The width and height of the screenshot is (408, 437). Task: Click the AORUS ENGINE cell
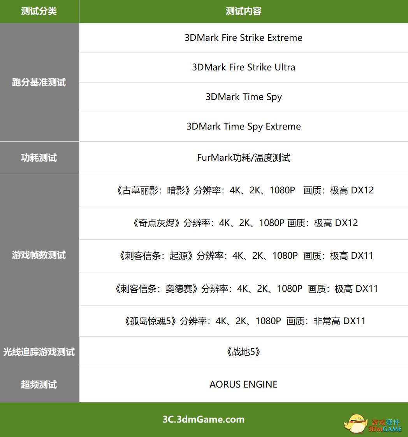coord(243,384)
